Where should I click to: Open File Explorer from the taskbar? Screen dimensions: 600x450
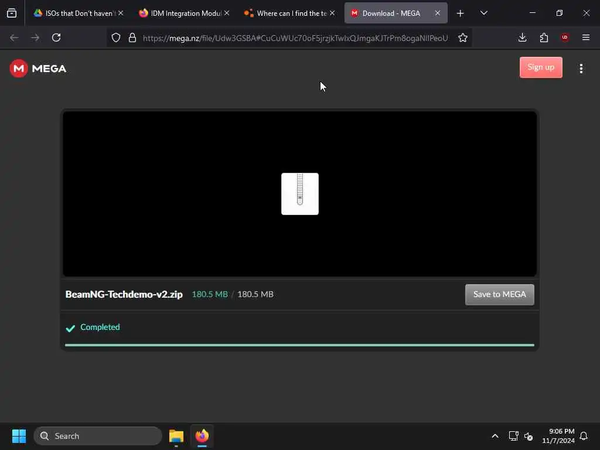pos(176,436)
